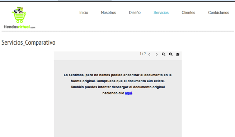Click the tiendasvirtual.com logo text
Screen dimensions: 235x137
coord(19,27)
